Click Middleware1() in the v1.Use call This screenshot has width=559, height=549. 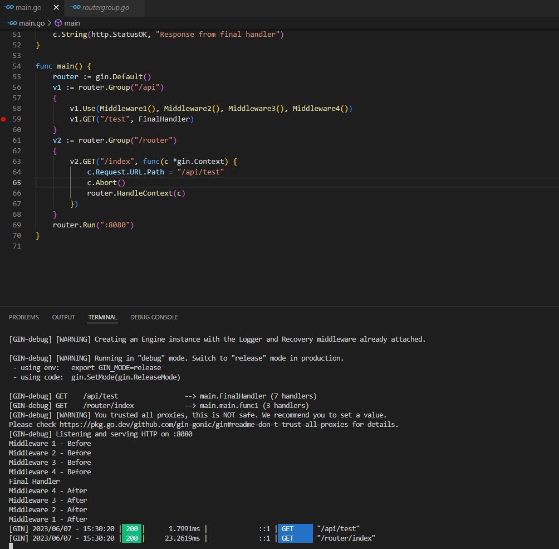click(x=128, y=109)
